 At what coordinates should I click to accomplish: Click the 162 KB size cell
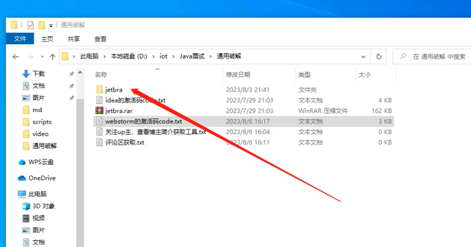tap(382, 111)
